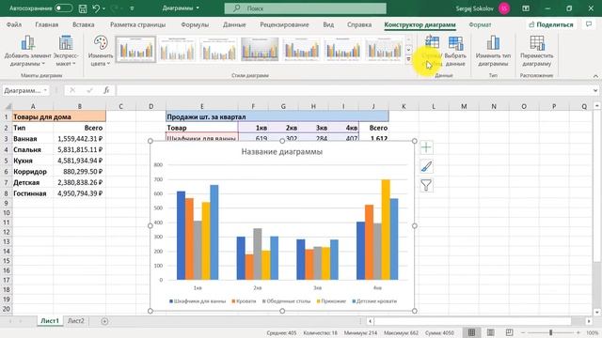Click legend entry Детские кровати
Viewport: 602px width, 338px height.
[374, 301]
